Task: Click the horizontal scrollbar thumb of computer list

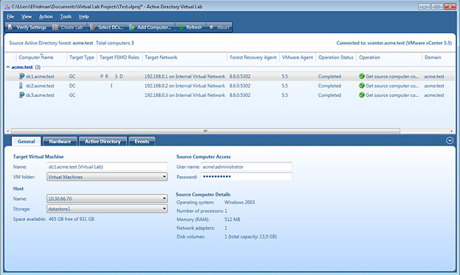Action: (206, 131)
